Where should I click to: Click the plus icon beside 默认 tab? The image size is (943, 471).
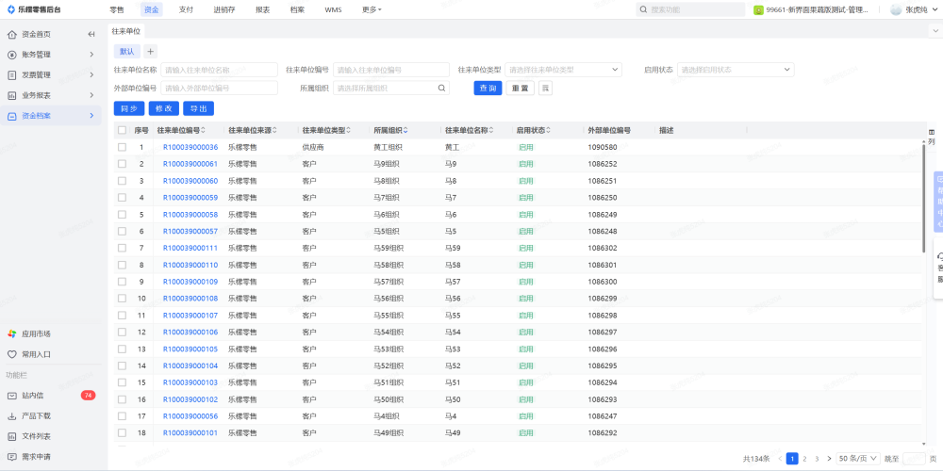150,51
